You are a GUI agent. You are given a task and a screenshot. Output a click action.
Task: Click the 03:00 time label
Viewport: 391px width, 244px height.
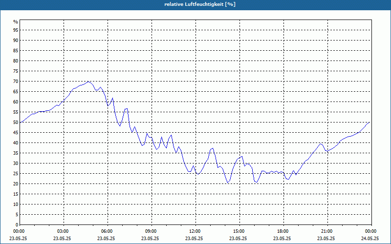coord(64,231)
